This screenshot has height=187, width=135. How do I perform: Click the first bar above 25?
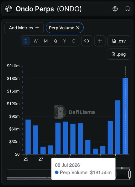28,137
